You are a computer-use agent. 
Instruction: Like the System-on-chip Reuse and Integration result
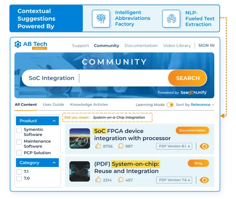(x=98, y=179)
